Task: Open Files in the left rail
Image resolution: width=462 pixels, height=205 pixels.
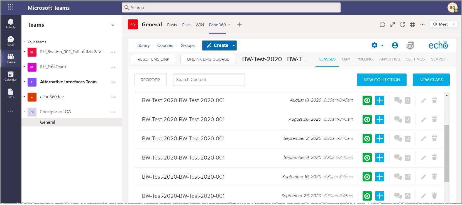Action: pos(11,93)
